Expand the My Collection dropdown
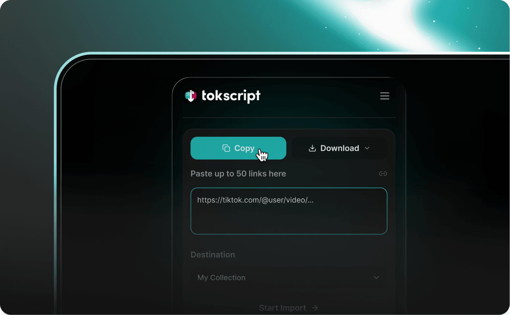 tap(289, 277)
